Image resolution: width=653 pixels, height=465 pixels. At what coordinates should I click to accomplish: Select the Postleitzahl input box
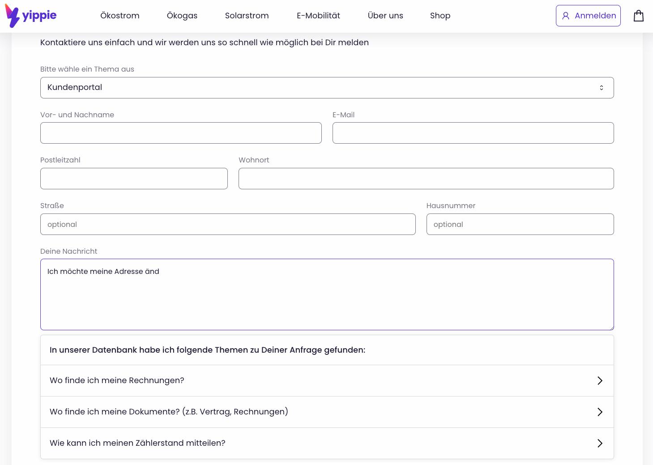tap(134, 179)
